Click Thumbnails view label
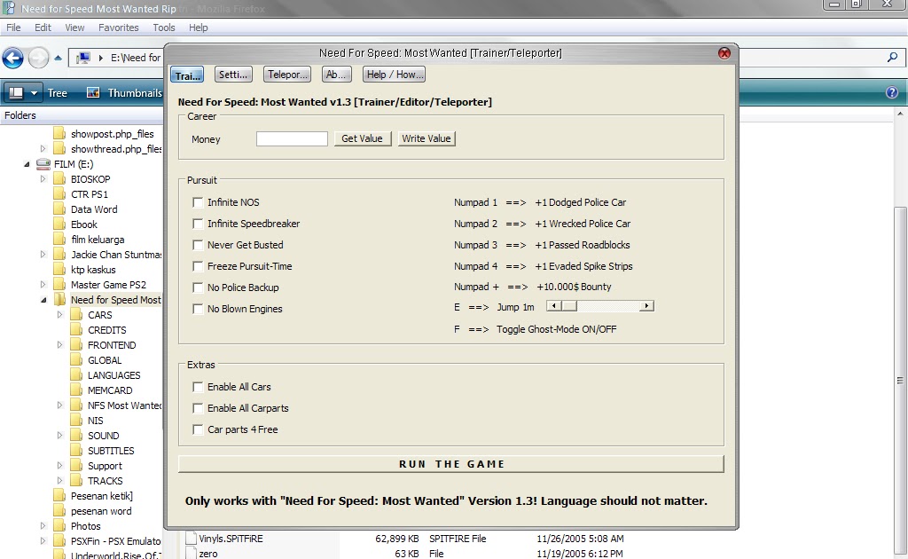The image size is (908, 559). click(x=135, y=92)
